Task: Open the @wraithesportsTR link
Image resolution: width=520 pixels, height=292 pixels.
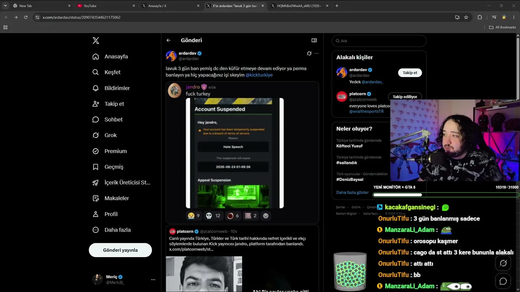Action: (366, 112)
